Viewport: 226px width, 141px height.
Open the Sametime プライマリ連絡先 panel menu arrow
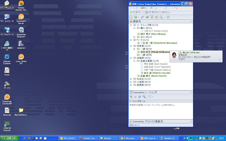[191, 122]
